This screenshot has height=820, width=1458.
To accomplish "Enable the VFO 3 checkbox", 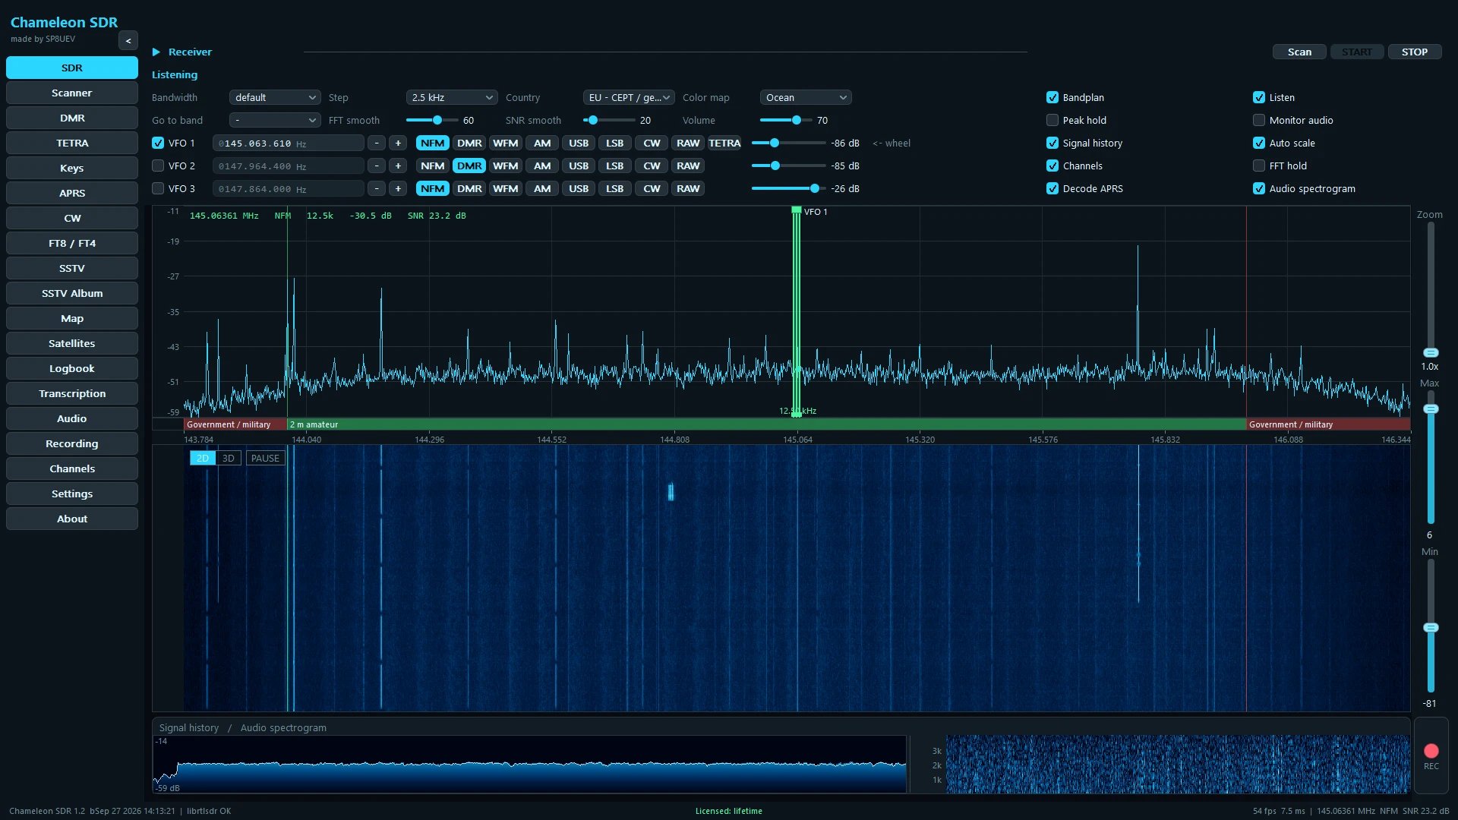I will [x=158, y=188].
